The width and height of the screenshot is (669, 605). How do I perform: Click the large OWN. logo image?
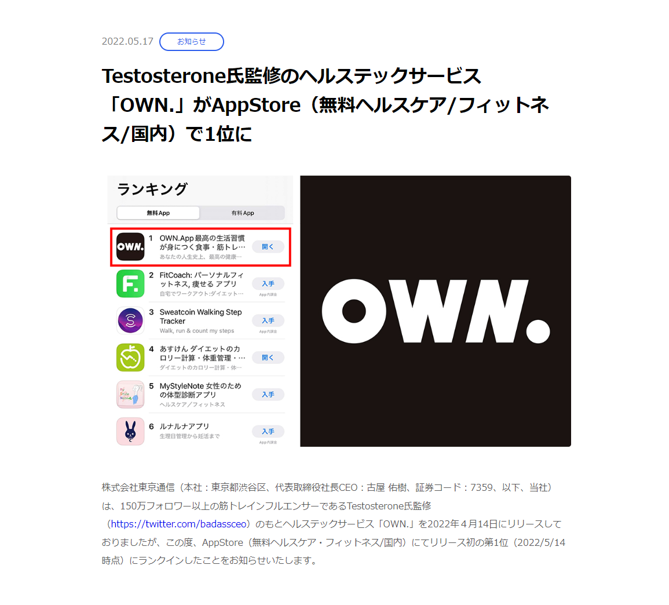[x=435, y=311]
